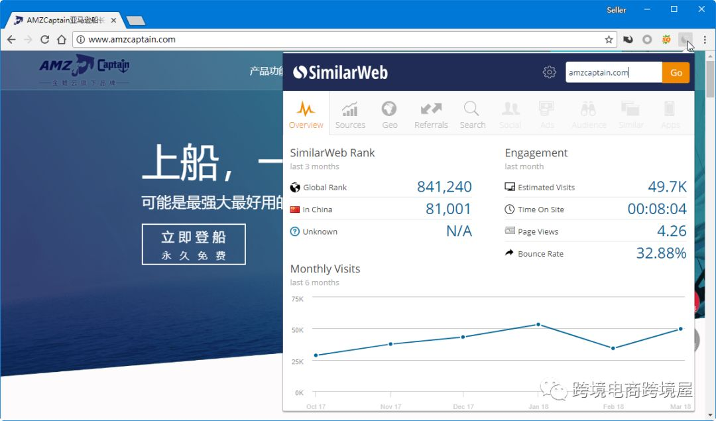
Task: Click the Seller profile label in title bar
Action: point(617,9)
